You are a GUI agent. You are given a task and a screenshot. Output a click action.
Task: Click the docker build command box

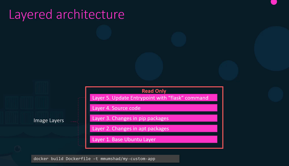click(x=105, y=159)
